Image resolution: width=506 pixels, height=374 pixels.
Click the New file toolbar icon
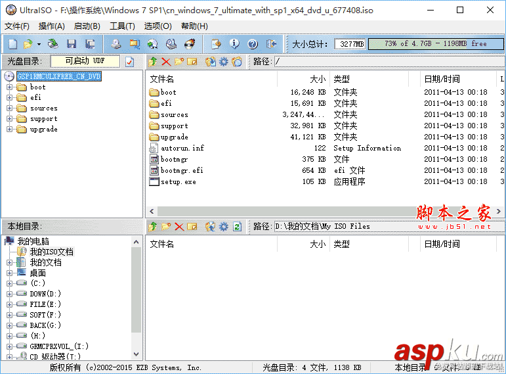click(x=12, y=43)
